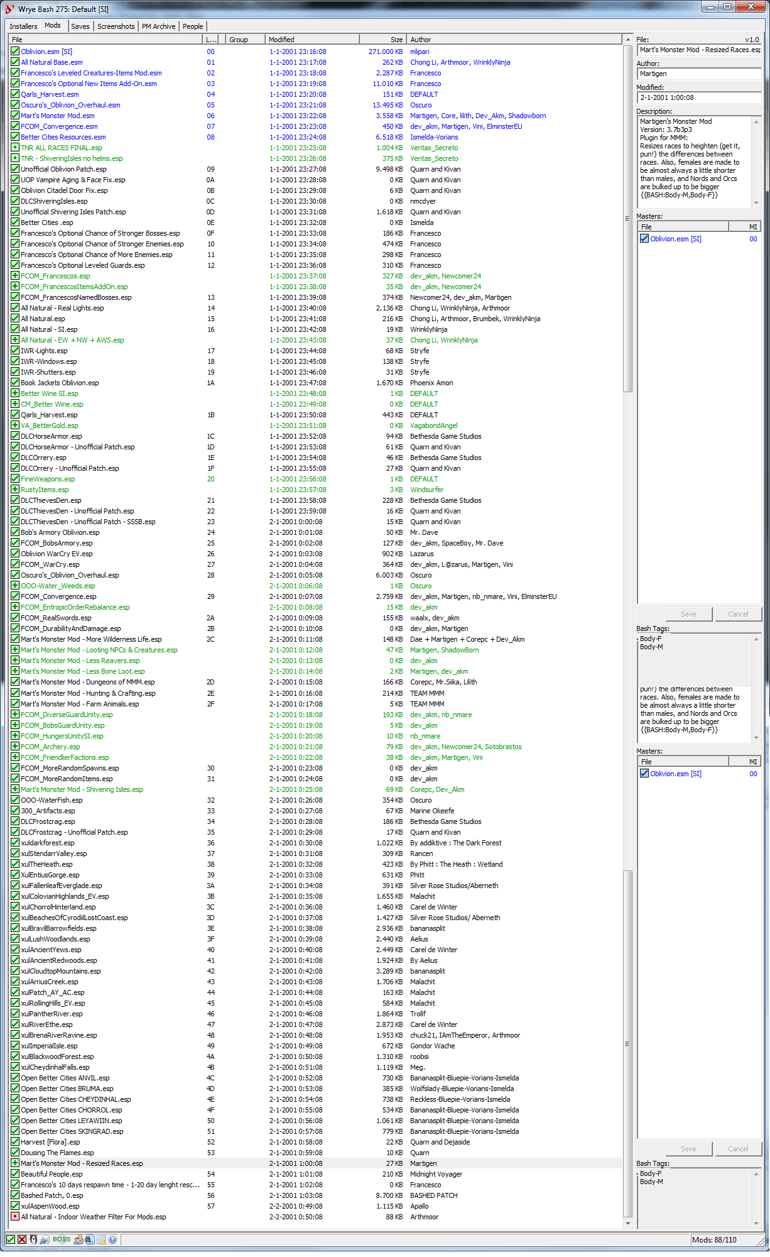Click plus icon of Mart's Monster Mod - Shivering Isles.esp
The width and height of the screenshot is (770, 1257).
(x=15, y=789)
